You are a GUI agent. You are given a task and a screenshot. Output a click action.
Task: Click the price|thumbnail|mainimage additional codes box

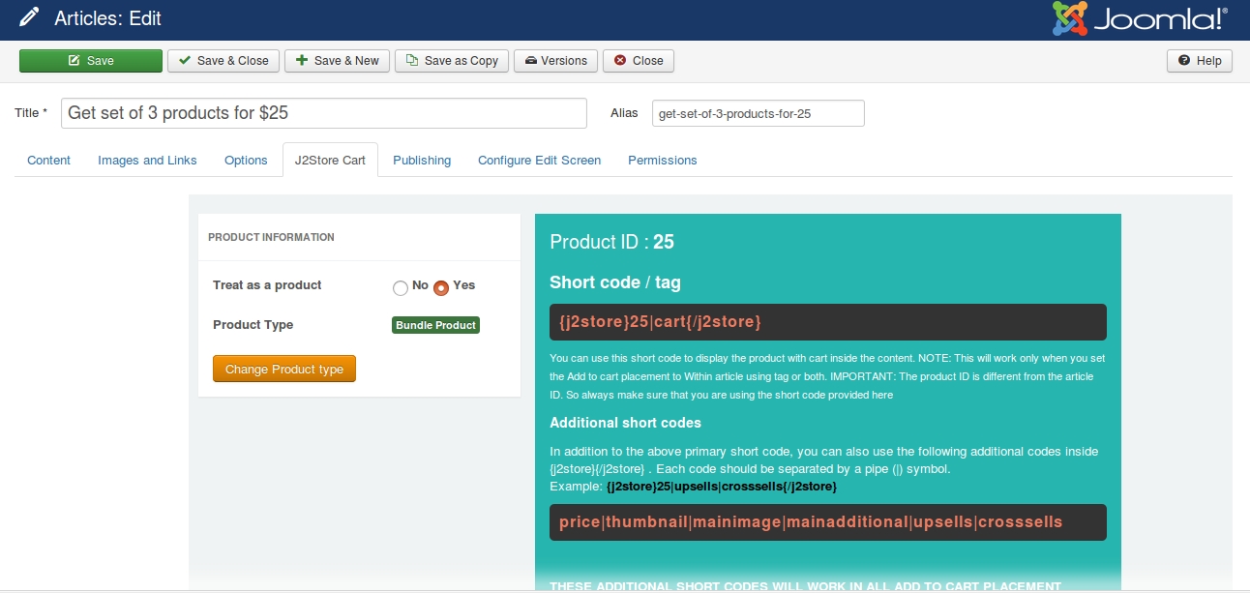click(827, 522)
